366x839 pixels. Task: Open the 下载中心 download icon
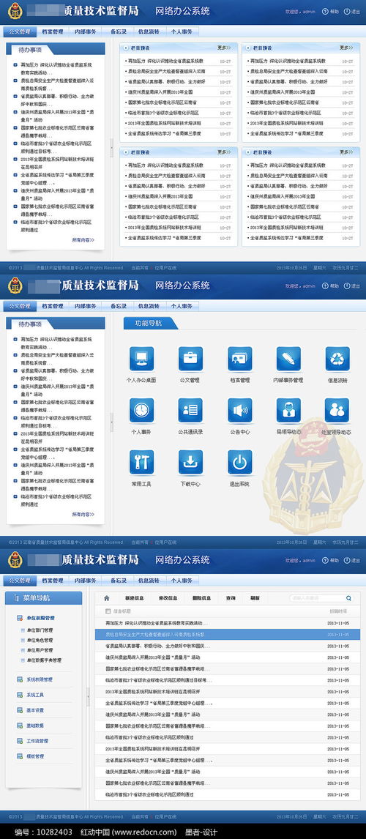click(190, 462)
